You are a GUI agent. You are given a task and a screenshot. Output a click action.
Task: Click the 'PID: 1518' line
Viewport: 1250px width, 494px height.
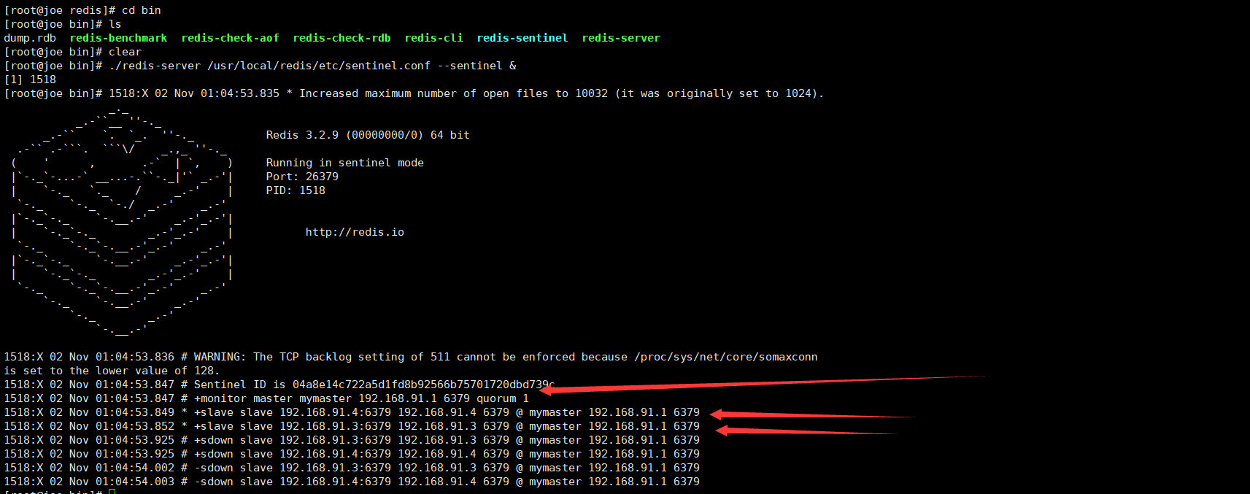coord(296,190)
